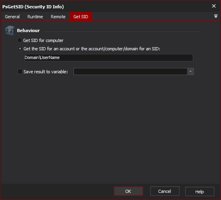The width and height of the screenshot is (221, 200).
Task: Click inside the result variable combo box
Action: [130, 71]
